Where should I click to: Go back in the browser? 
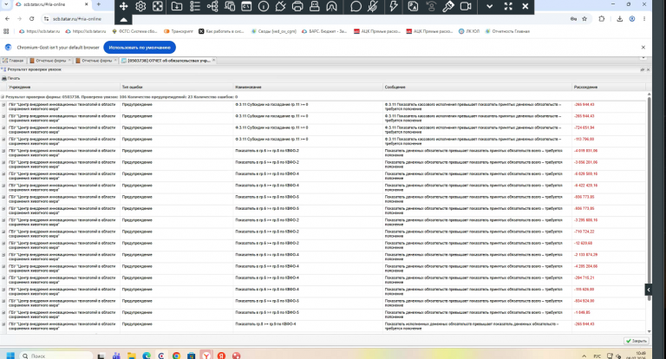point(7,19)
